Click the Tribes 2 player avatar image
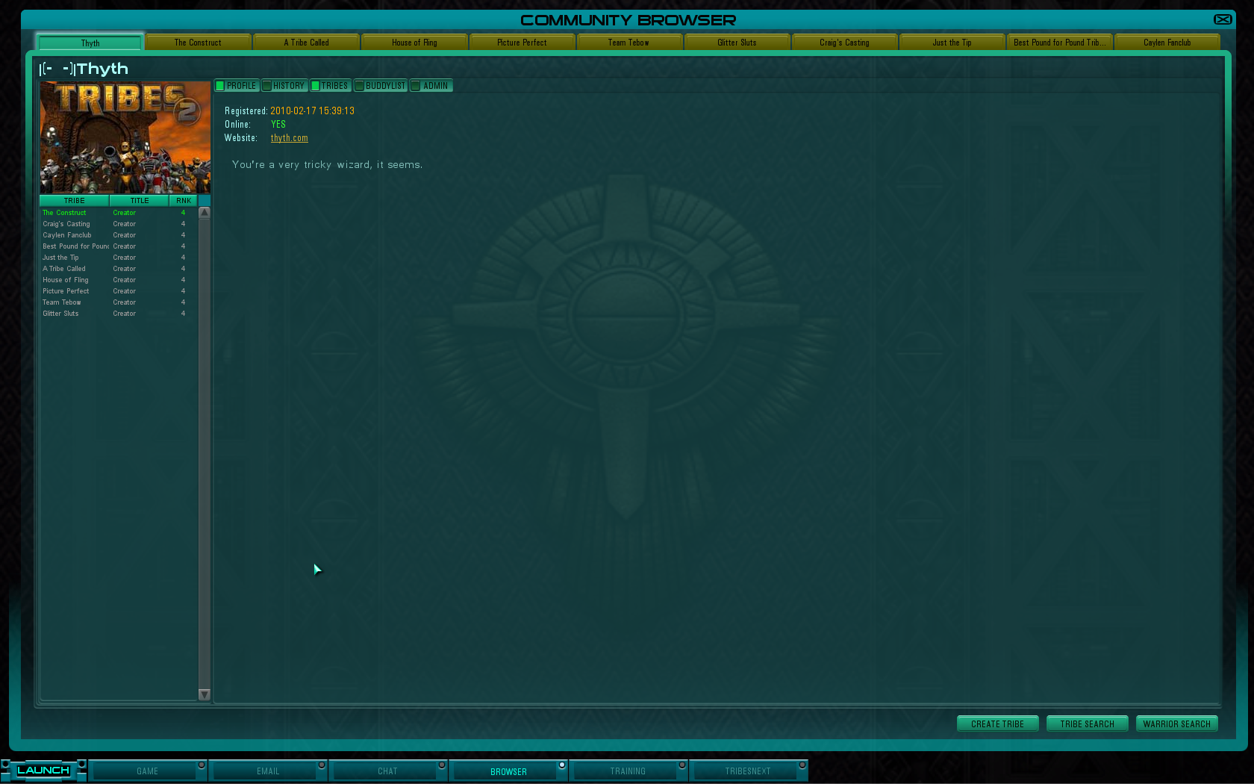Viewport: 1254px width, 784px height. tap(125, 137)
